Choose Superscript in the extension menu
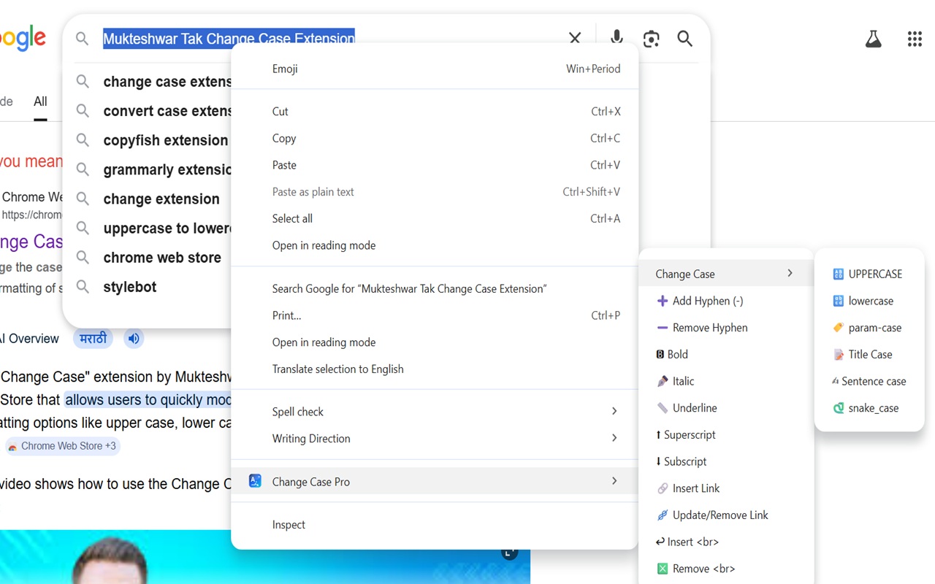 click(x=726, y=434)
